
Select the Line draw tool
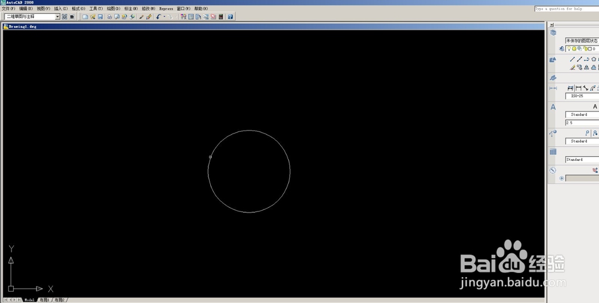(572, 59)
